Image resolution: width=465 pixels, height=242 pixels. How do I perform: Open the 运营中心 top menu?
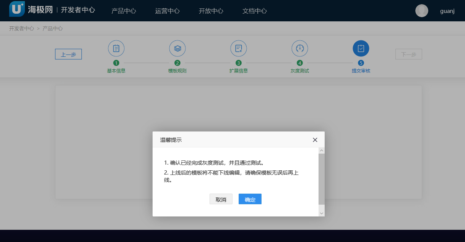point(167,11)
